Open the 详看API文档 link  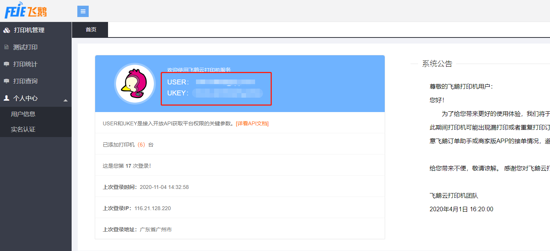click(252, 123)
